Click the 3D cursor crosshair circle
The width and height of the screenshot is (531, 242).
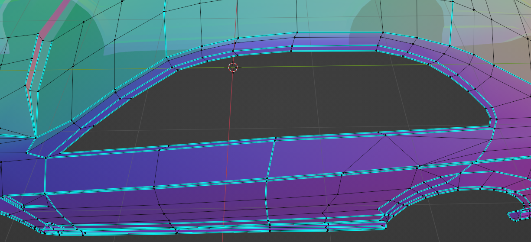click(x=233, y=67)
